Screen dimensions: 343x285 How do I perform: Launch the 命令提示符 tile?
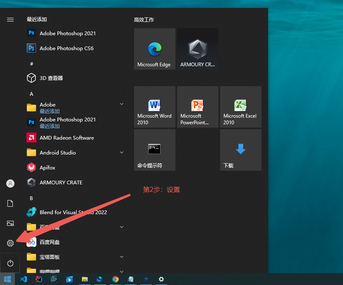click(x=155, y=150)
